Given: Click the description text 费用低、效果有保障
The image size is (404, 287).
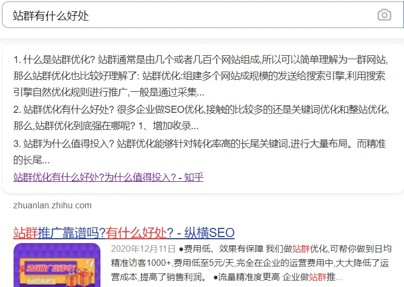Looking at the screenshot, I should tap(224, 249).
